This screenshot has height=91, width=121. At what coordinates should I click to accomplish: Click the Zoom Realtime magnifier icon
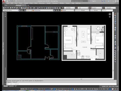(40, 8)
